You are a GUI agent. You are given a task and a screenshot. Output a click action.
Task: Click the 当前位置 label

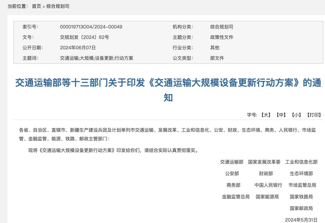coord(18,6)
